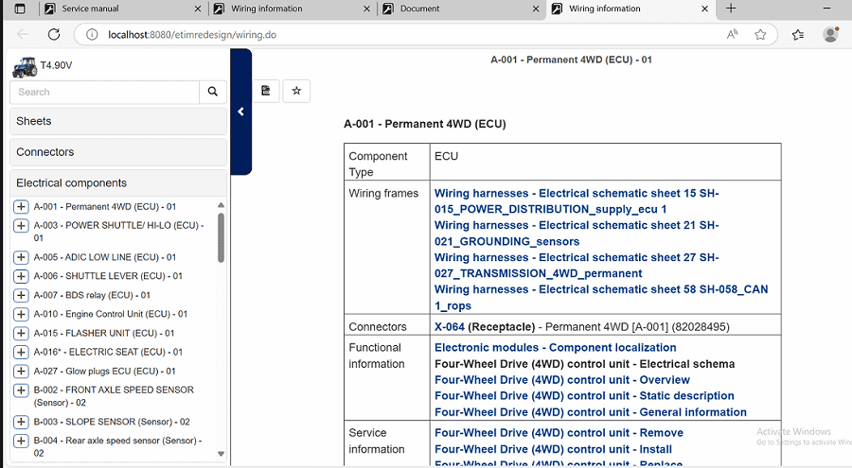Click the T4.90V tractor icon

pyautogui.click(x=25, y=66)
